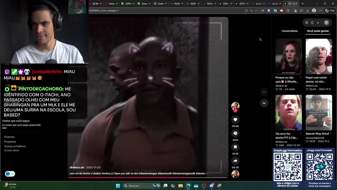Click the browser Copilot Chat button
337x190 pixels.
pyautogui.click(x=330, y=11)
